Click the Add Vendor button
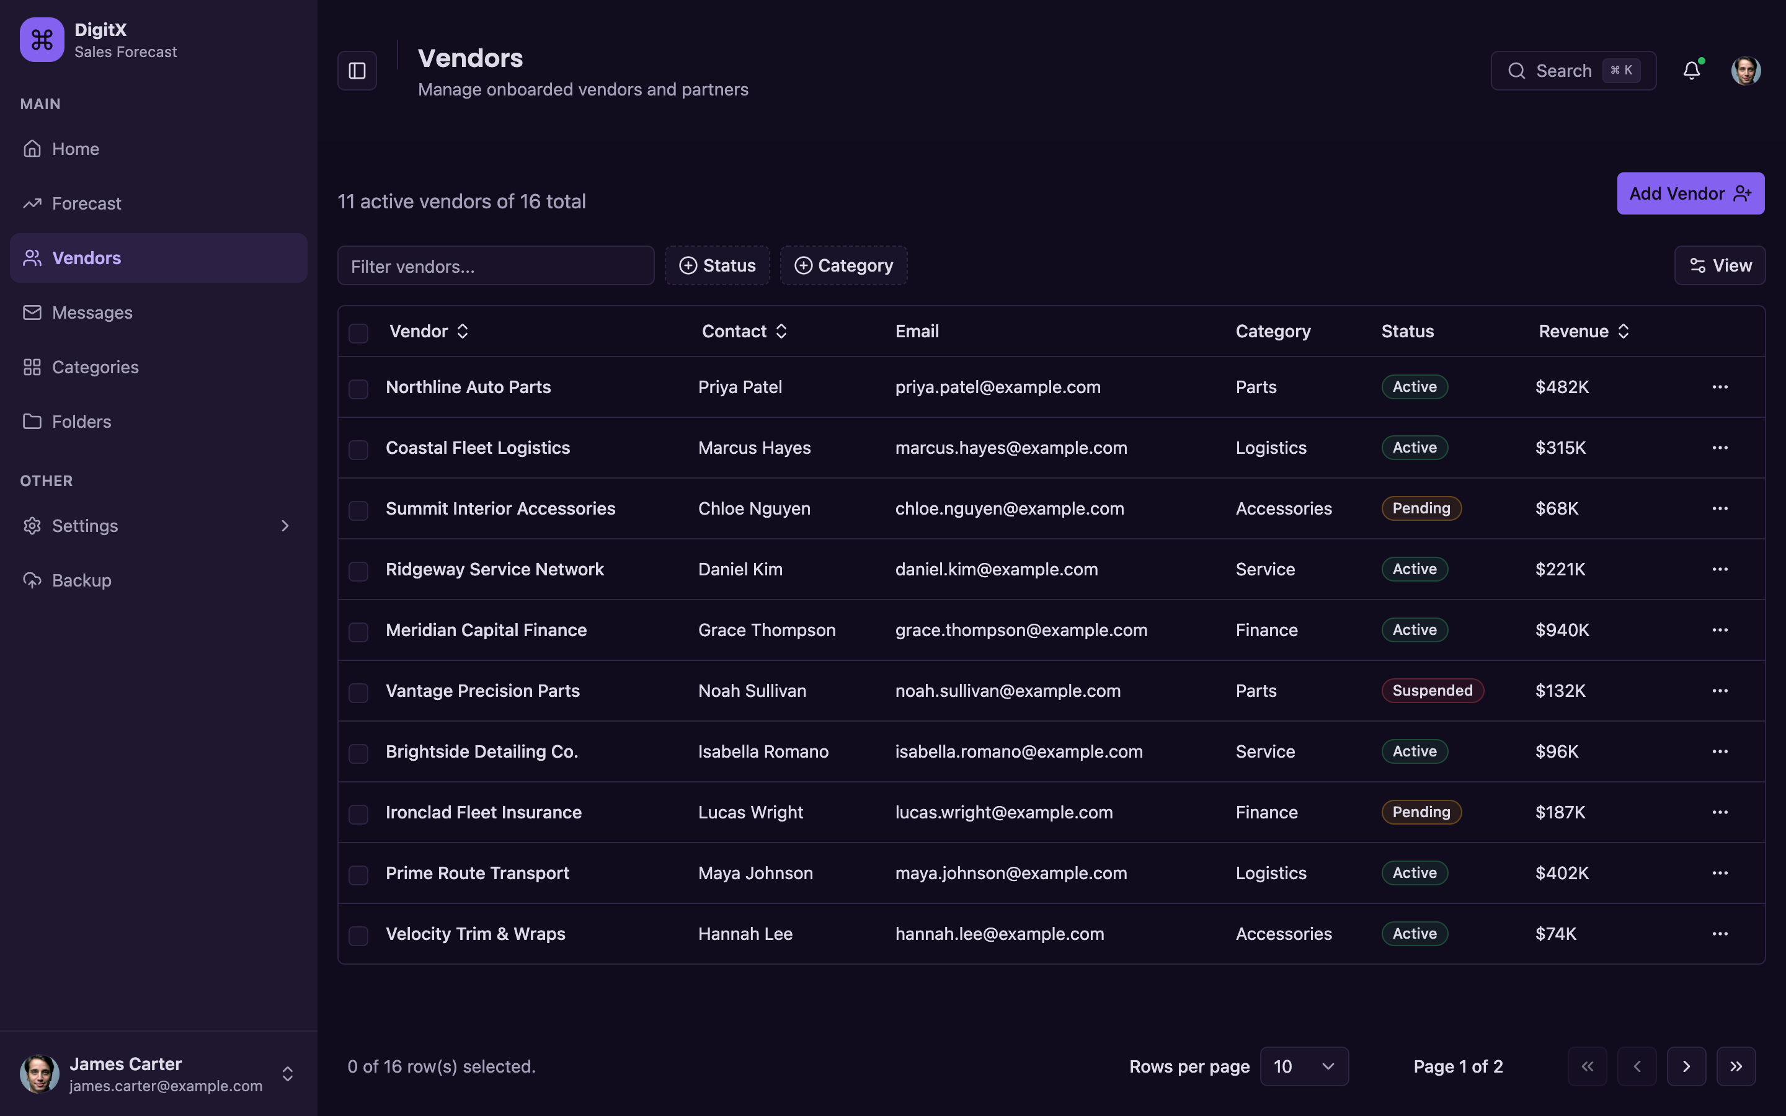The image size is (1786, 1116). tap(1690, 193)
